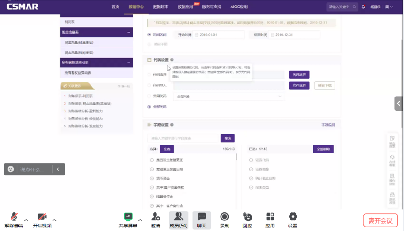Open the 服务与支持 menu item
This screenshot has height=231, width=404.
(x=212, y=7)
